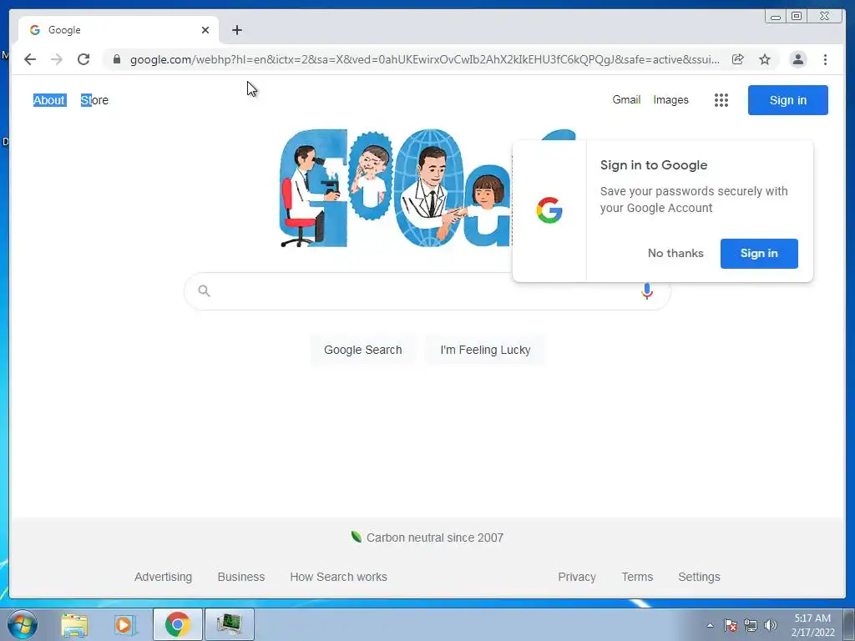Click the magnifier icon in search box
The height and width of the screenshot is (641, 855).
tap(204, 290)
